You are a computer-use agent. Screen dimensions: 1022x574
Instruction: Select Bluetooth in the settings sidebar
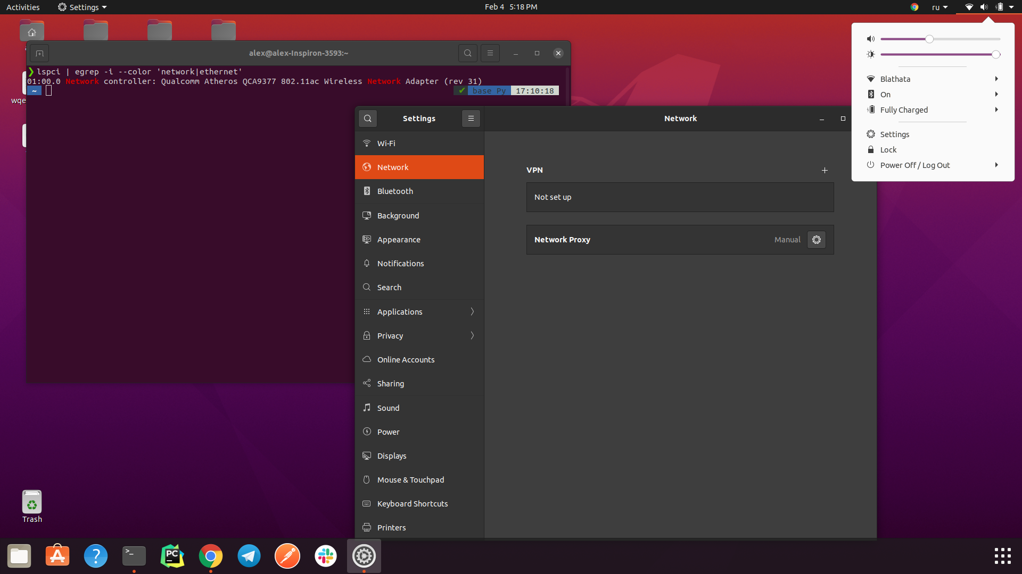point(419,191)
